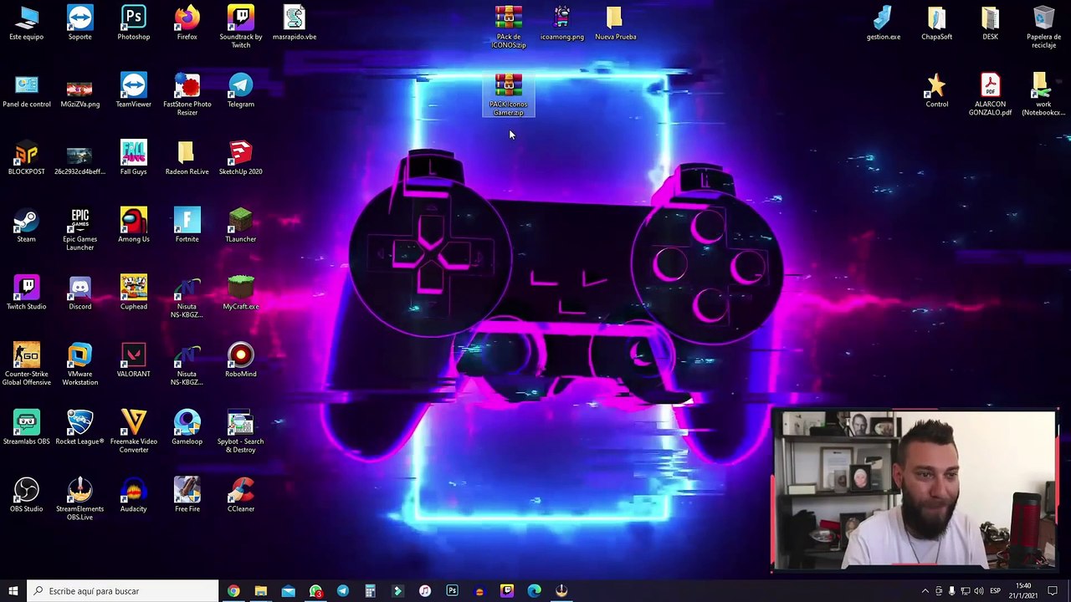This screenshot has width=1071, height=602.
Task: Select the Free Fire desktop icon
Action: click(187, 496)
